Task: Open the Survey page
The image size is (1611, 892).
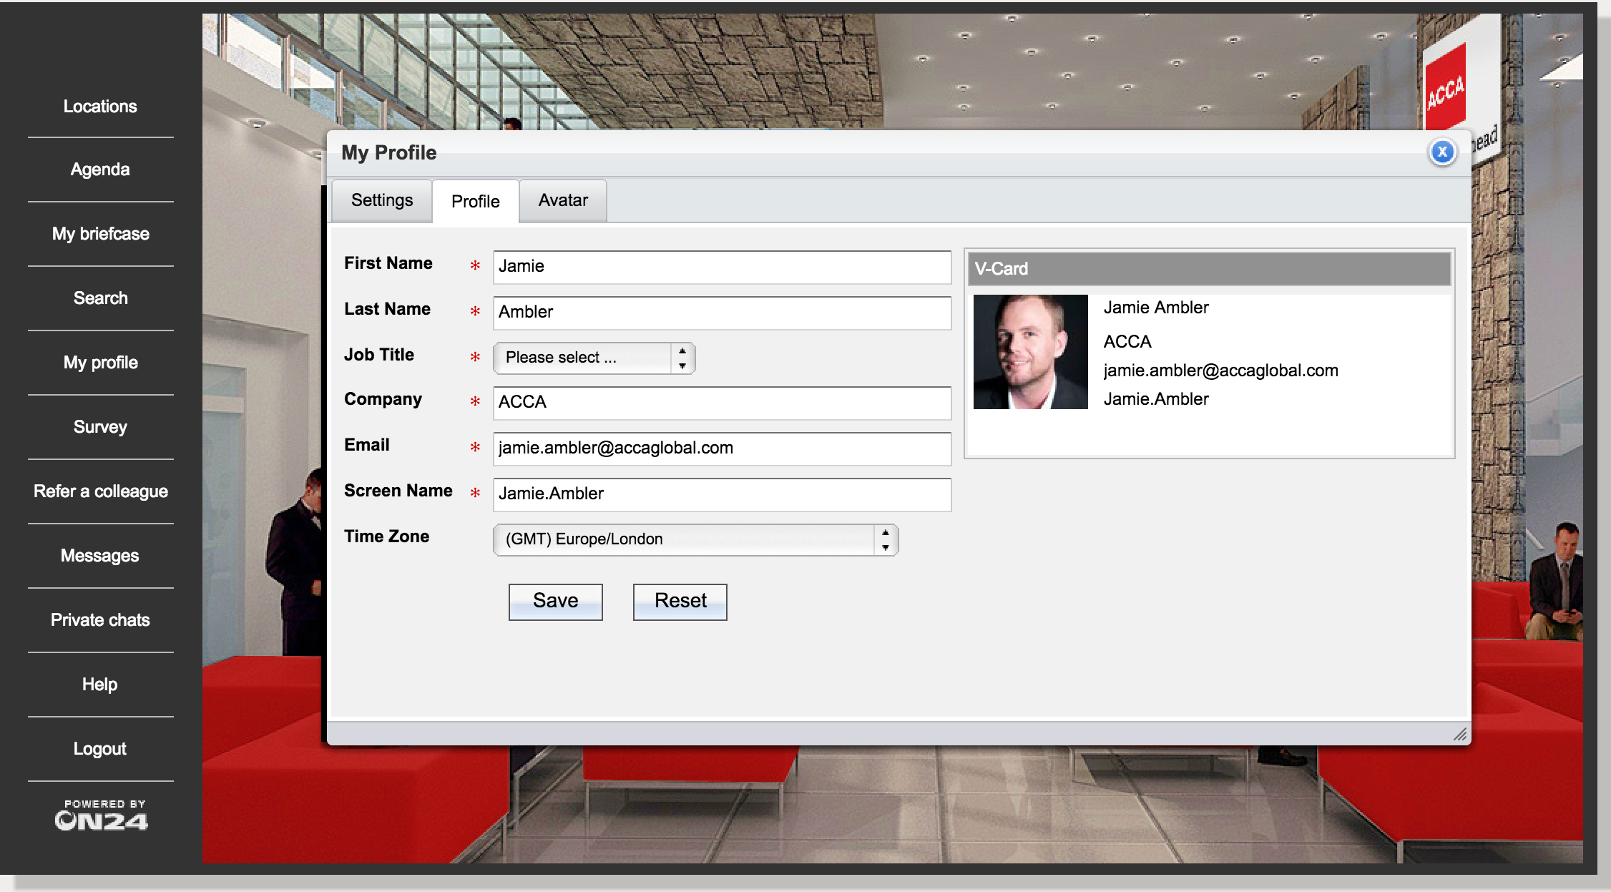Action: coord(100,427)
